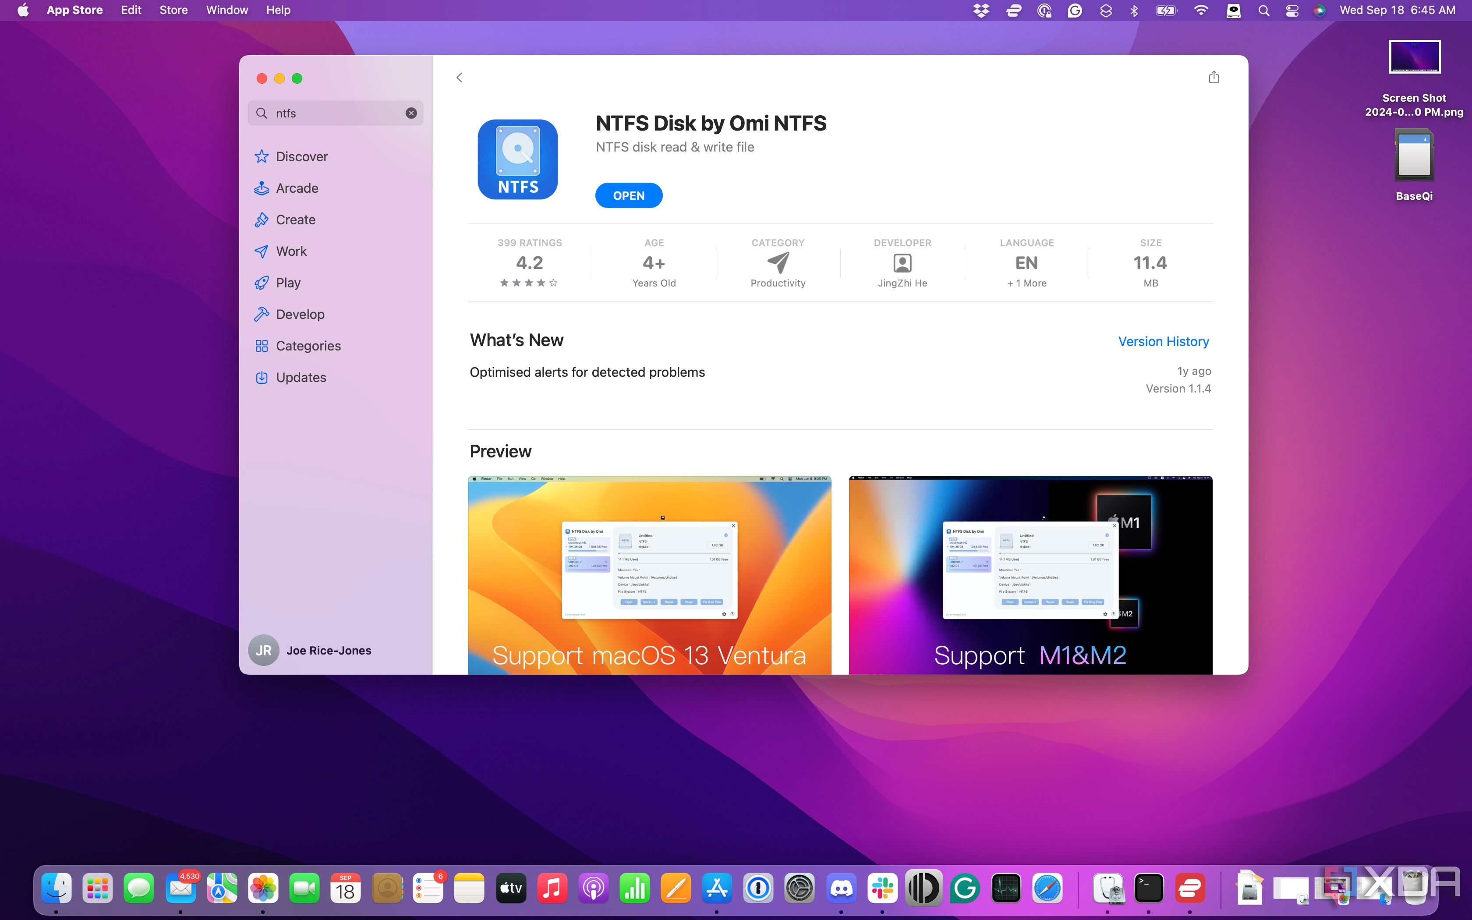Activate Siri from the menu bar

pyautogui.click(x=1319, y=11)
